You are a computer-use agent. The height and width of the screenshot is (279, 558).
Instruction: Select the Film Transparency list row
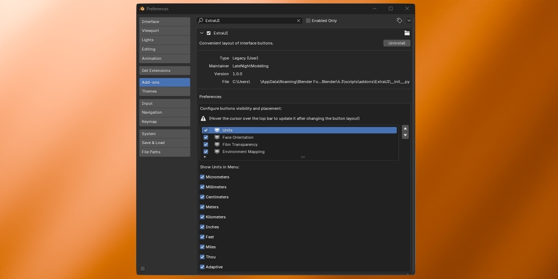click(x=299, y=145)
